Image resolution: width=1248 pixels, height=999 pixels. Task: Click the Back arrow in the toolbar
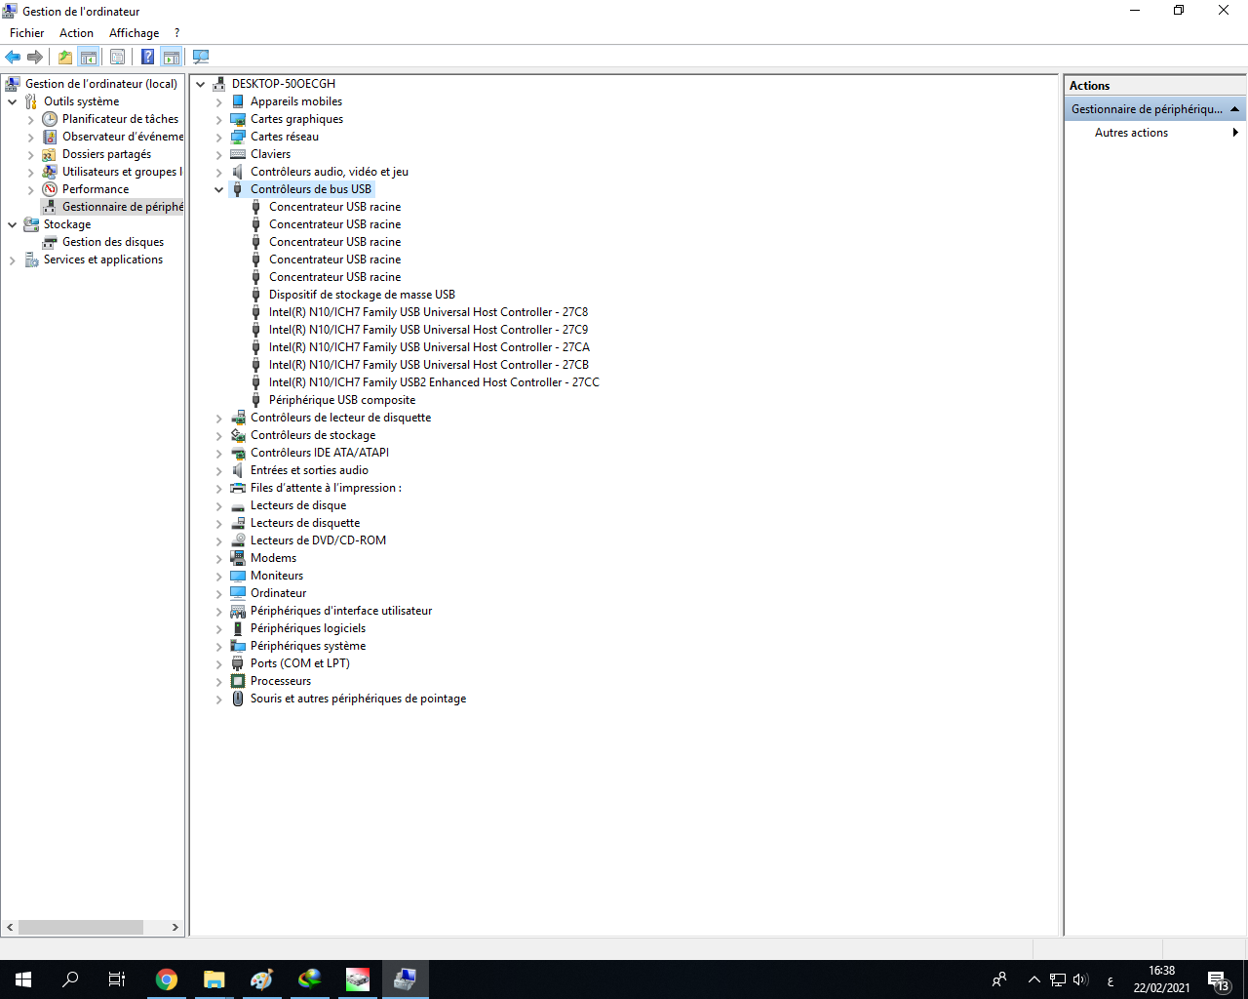tap(13, 57)
